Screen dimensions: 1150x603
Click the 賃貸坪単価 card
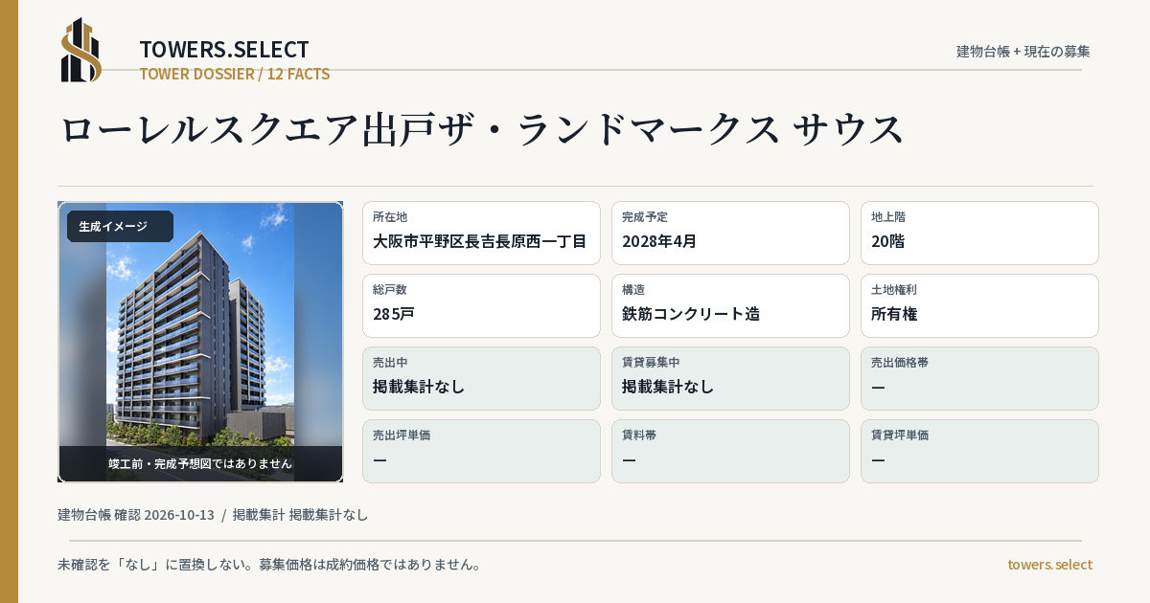tap(979, 451)
